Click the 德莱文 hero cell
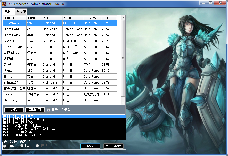Image resolution: width=228 pixels, height=156 pixels. pos(34,65)
